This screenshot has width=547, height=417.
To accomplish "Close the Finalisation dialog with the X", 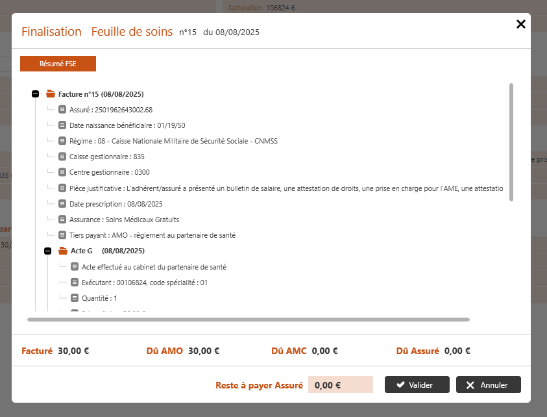I will tap(520, 24).
